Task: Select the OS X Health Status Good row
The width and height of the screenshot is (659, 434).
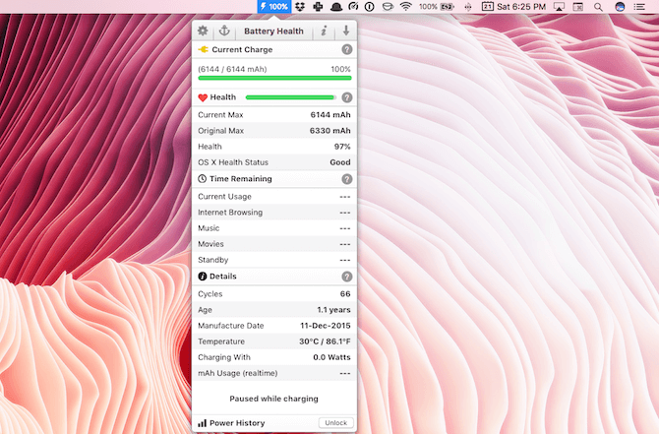Action: click(274, 162)
